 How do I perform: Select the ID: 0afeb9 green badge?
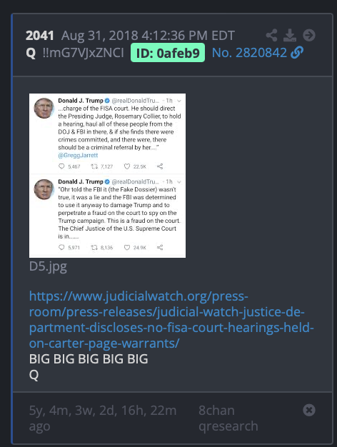(168, 53)
